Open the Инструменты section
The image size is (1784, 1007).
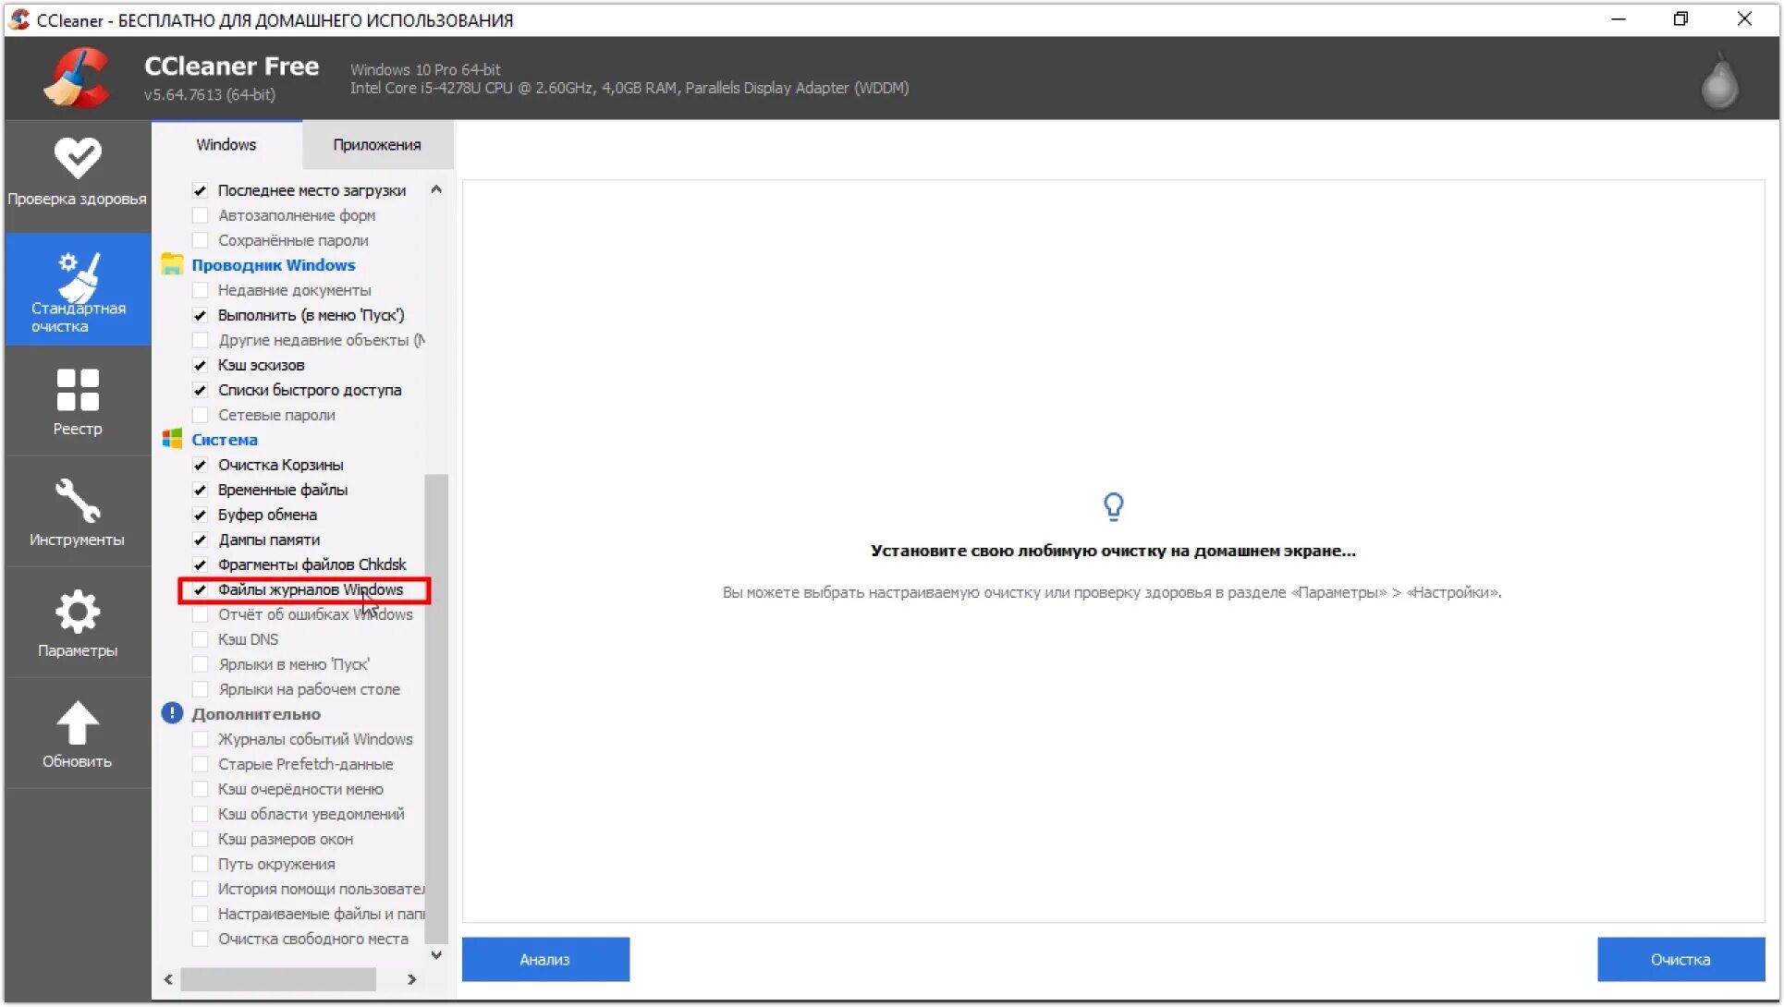(78, 513)
